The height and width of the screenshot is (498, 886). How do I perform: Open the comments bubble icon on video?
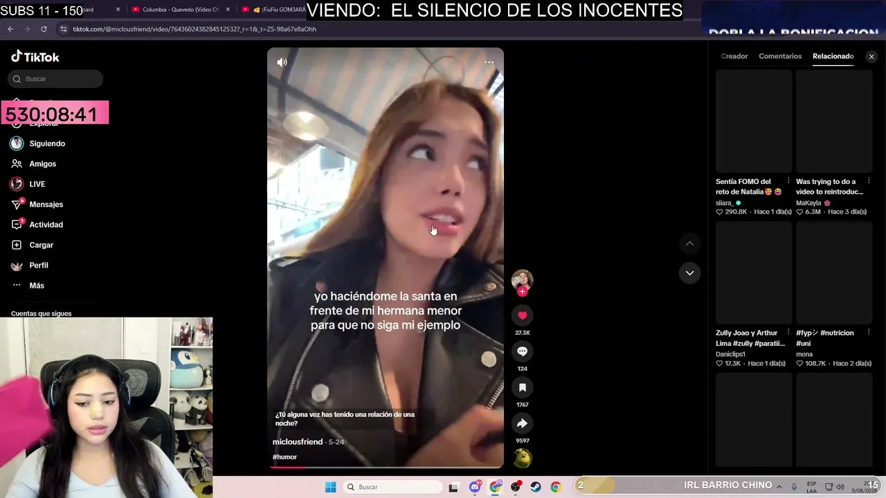pyautogui.click(x=522, y=351)
